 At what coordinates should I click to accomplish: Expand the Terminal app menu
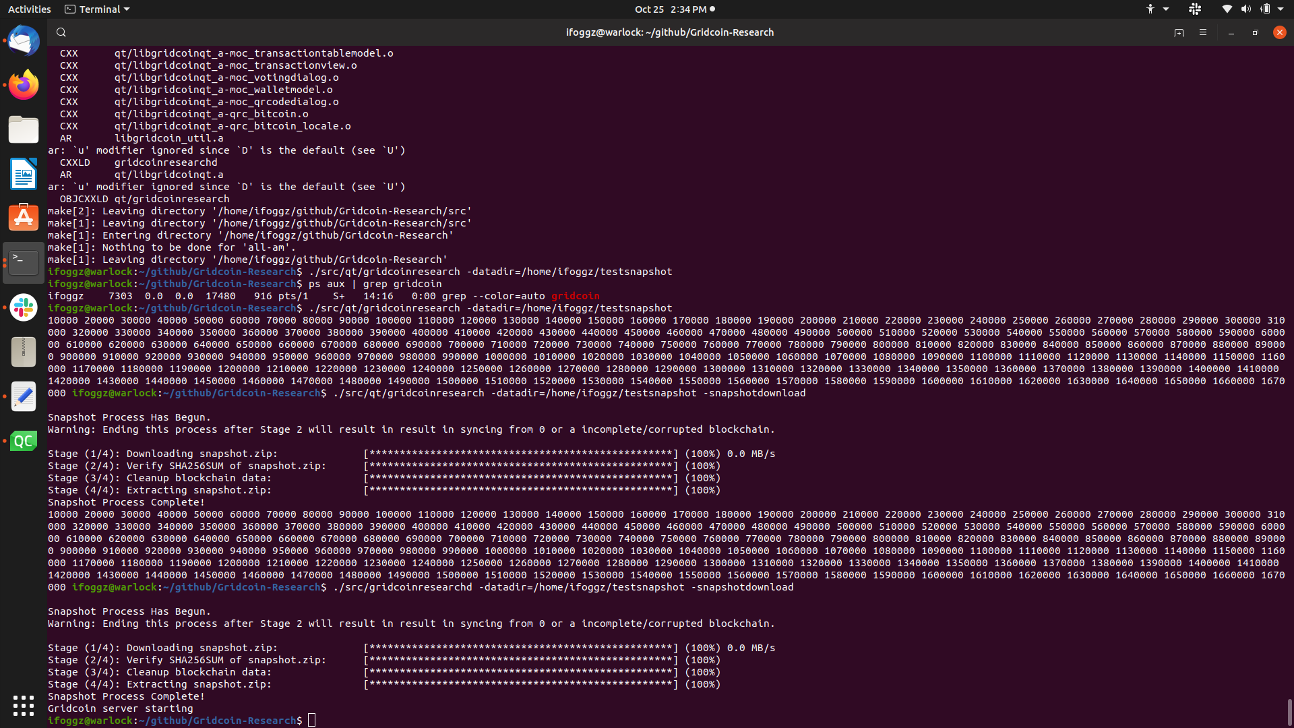click(97, 9)
